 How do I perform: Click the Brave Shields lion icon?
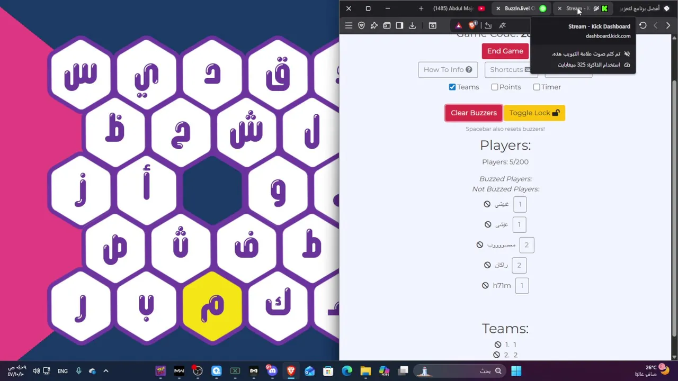click(x=472, y=25)
